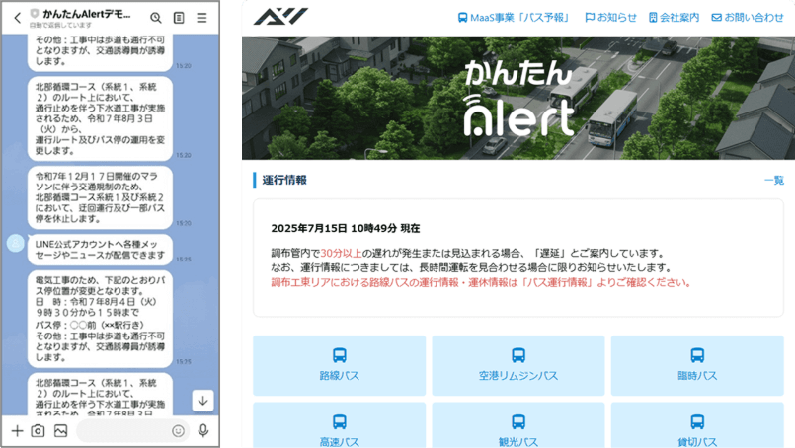Open お問い合わせ in the top navigation
The width and height of the screenshot is (795, 448).
tap(748, 18)
